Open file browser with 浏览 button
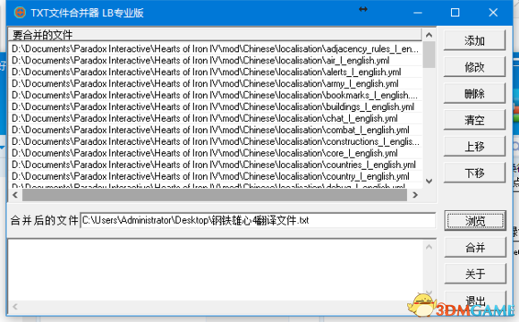519x322 pixels. (475, 220)
